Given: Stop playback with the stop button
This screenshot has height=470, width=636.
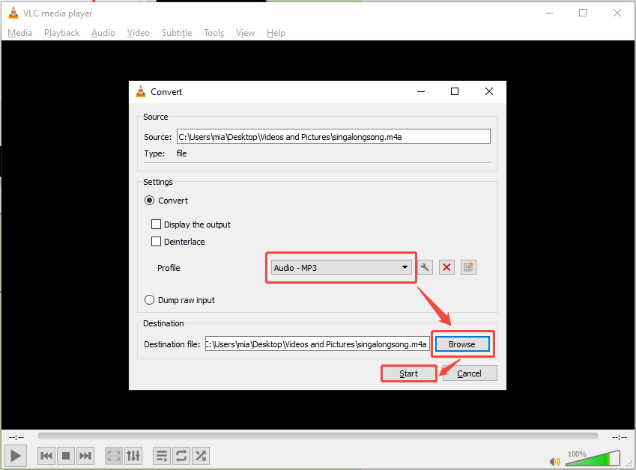Looking at the screenshot, I should pyautogui.click(x=66, y=456).
